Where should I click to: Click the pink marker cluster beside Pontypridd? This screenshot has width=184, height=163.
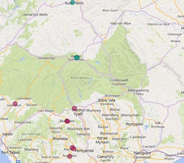(x=73, y=148)
